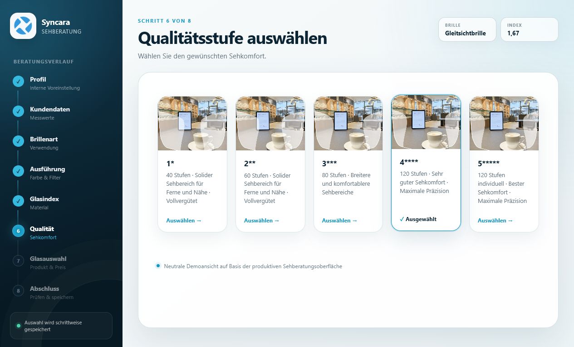Screen dimensions: 574x347
Task: Click 'Prüfen & speichern' subtitle
Action: point(52,297)
